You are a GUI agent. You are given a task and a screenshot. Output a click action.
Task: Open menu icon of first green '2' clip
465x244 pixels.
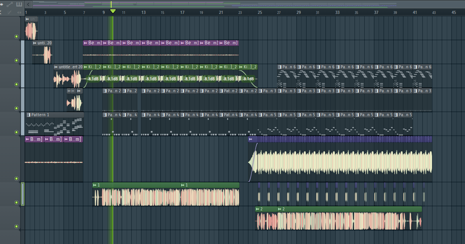[x=258, y=209]
